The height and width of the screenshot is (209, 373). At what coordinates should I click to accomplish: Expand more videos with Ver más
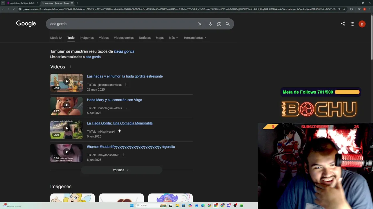point(121,170)
